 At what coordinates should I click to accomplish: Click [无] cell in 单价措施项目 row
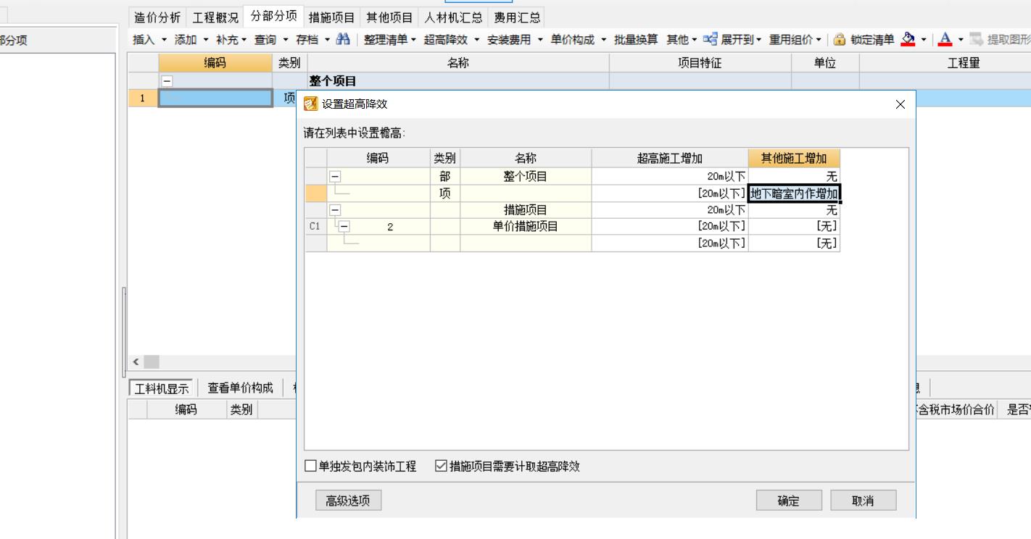point(794,226)
